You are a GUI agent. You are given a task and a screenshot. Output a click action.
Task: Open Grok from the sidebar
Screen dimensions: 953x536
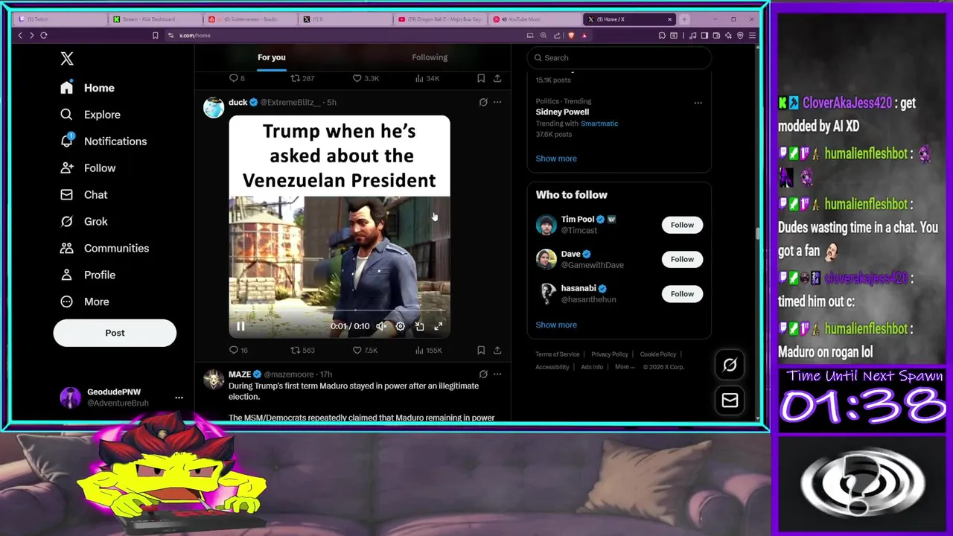tap(84, 221)
